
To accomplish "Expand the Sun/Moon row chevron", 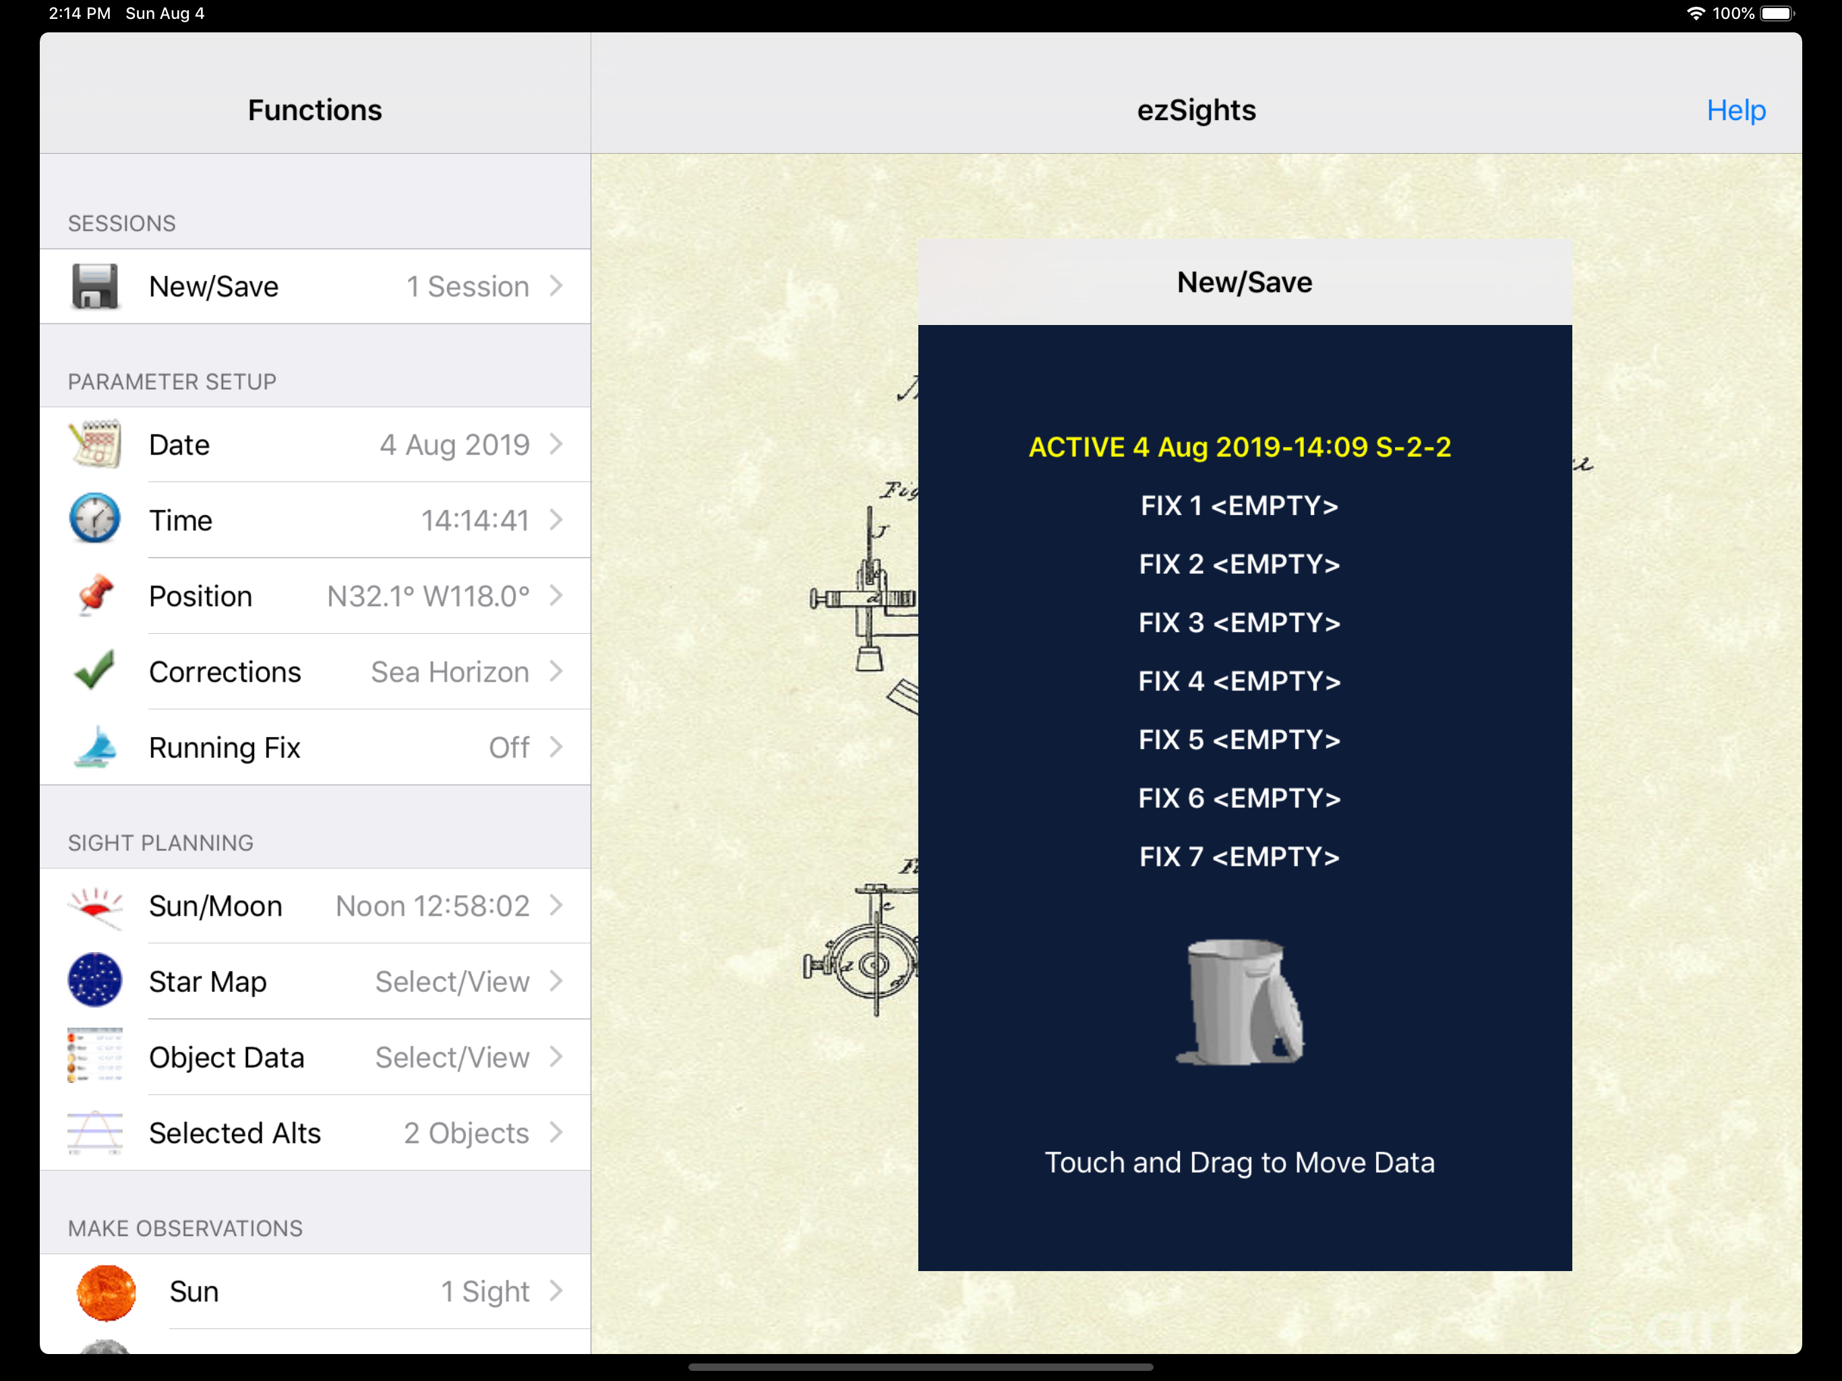I will (557, 906).
